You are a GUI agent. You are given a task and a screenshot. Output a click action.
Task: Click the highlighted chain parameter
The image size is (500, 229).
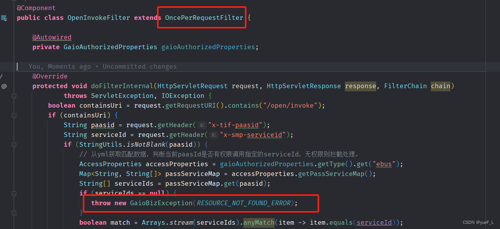click(440, 86)
